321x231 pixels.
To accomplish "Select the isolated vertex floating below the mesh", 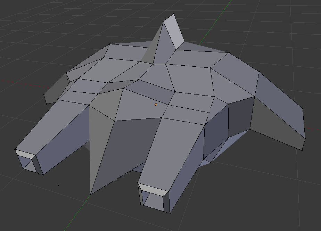I will [58, 185].
